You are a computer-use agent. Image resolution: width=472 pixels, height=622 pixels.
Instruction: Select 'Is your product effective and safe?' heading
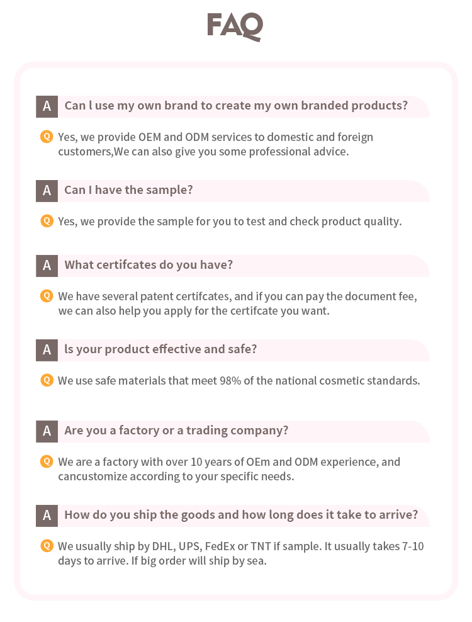click(160, 349)
